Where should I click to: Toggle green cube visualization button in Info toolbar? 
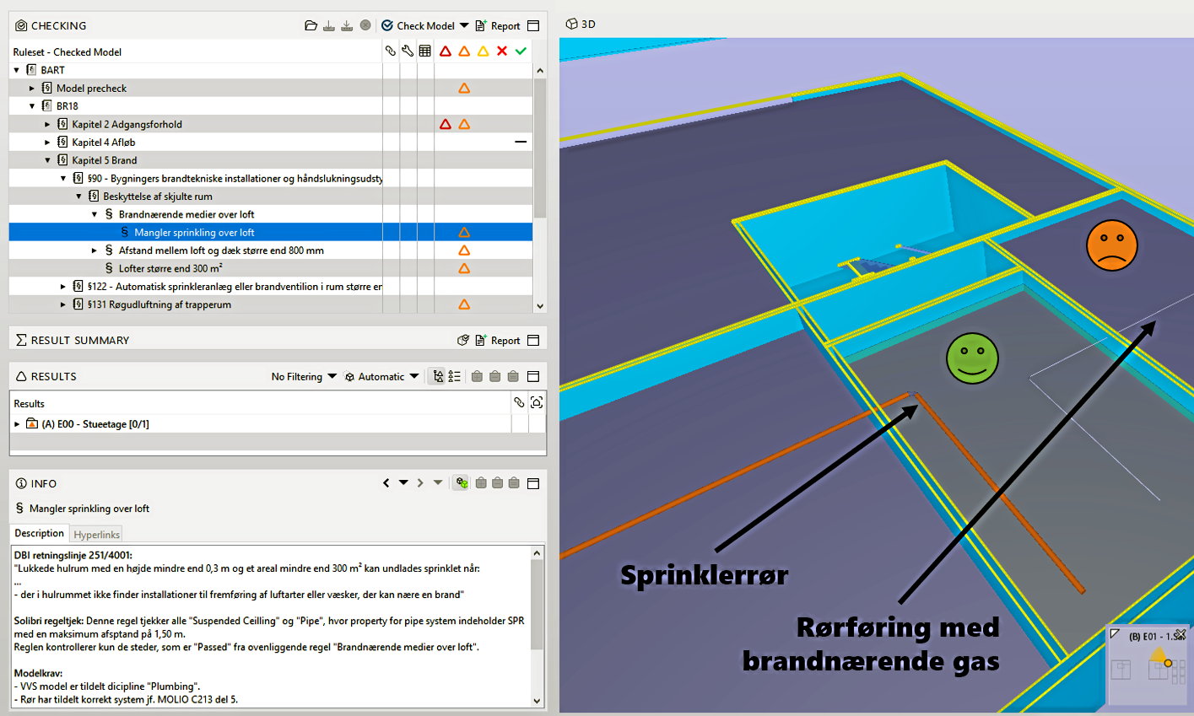461,483
